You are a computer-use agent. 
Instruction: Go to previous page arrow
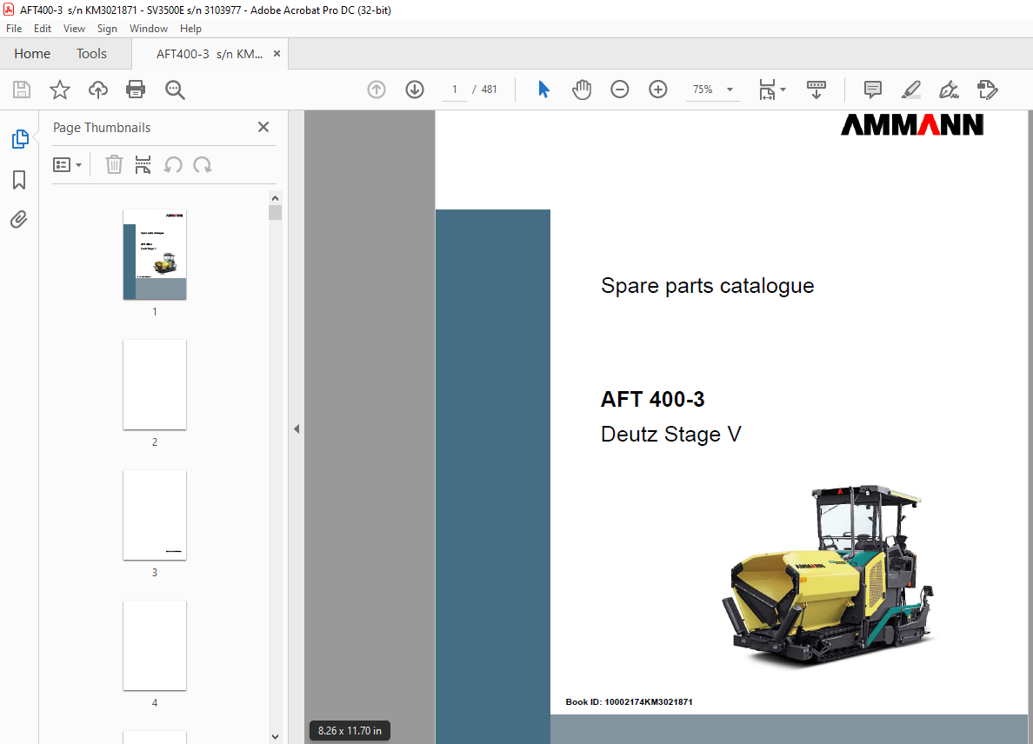pos(377,90)
